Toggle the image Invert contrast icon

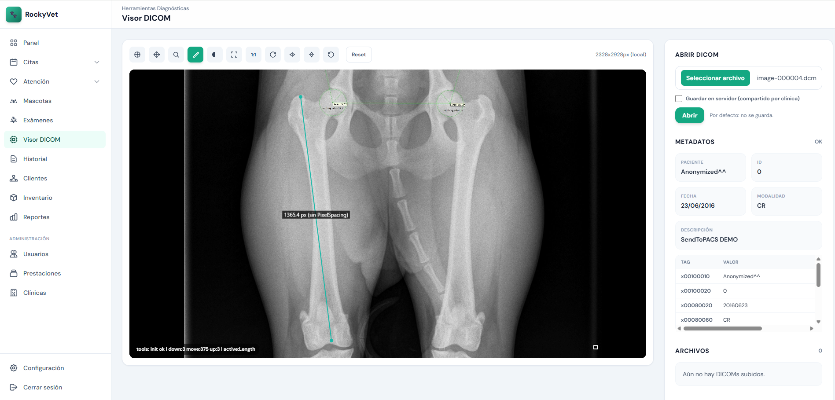point(214,54)
